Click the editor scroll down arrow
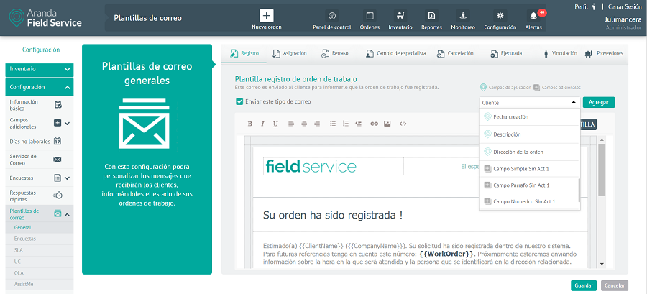This screenshot has height=294, width=647. pyautogui.click(x=602, y=264)
